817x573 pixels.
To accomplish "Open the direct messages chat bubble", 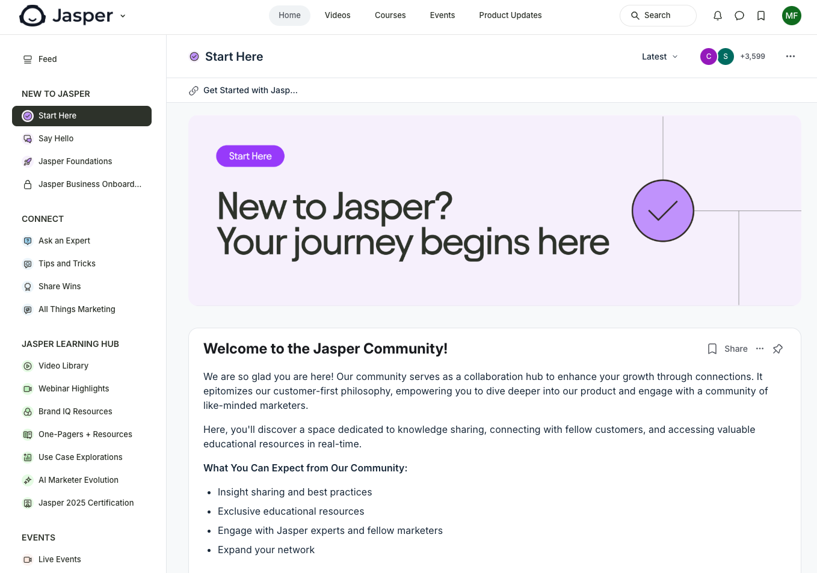I will [739, 16].
